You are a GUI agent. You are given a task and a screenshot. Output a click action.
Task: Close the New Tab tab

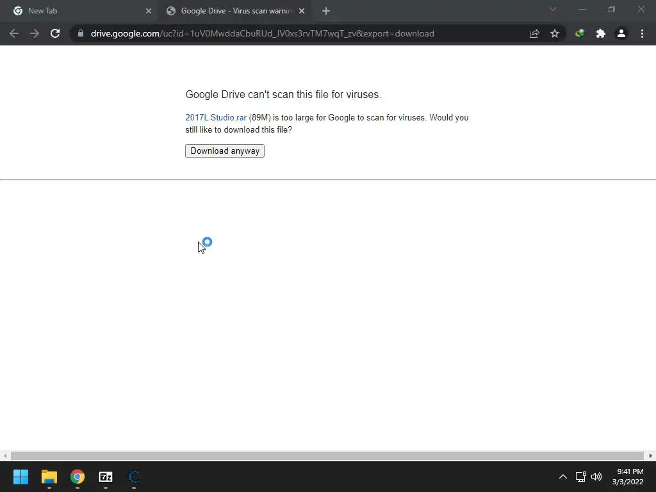click(149, 11)
